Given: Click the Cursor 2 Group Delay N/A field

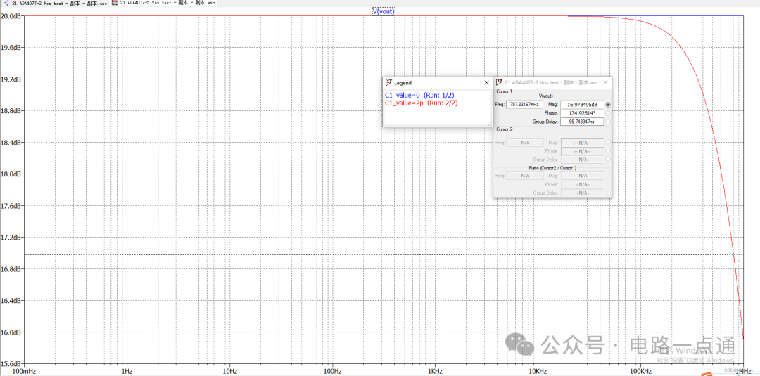Looking at the screenshot, I should coord(582,160).
